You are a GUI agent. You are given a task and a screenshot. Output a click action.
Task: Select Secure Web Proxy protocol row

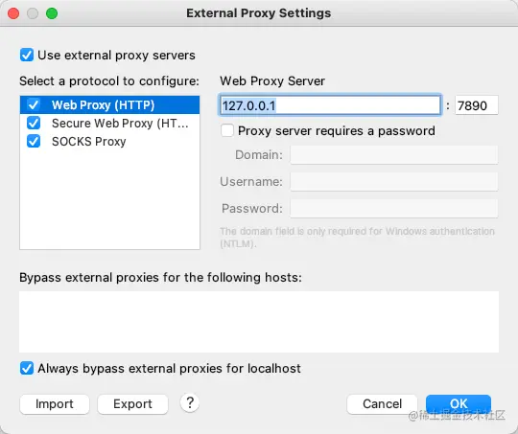click(109, 123)
